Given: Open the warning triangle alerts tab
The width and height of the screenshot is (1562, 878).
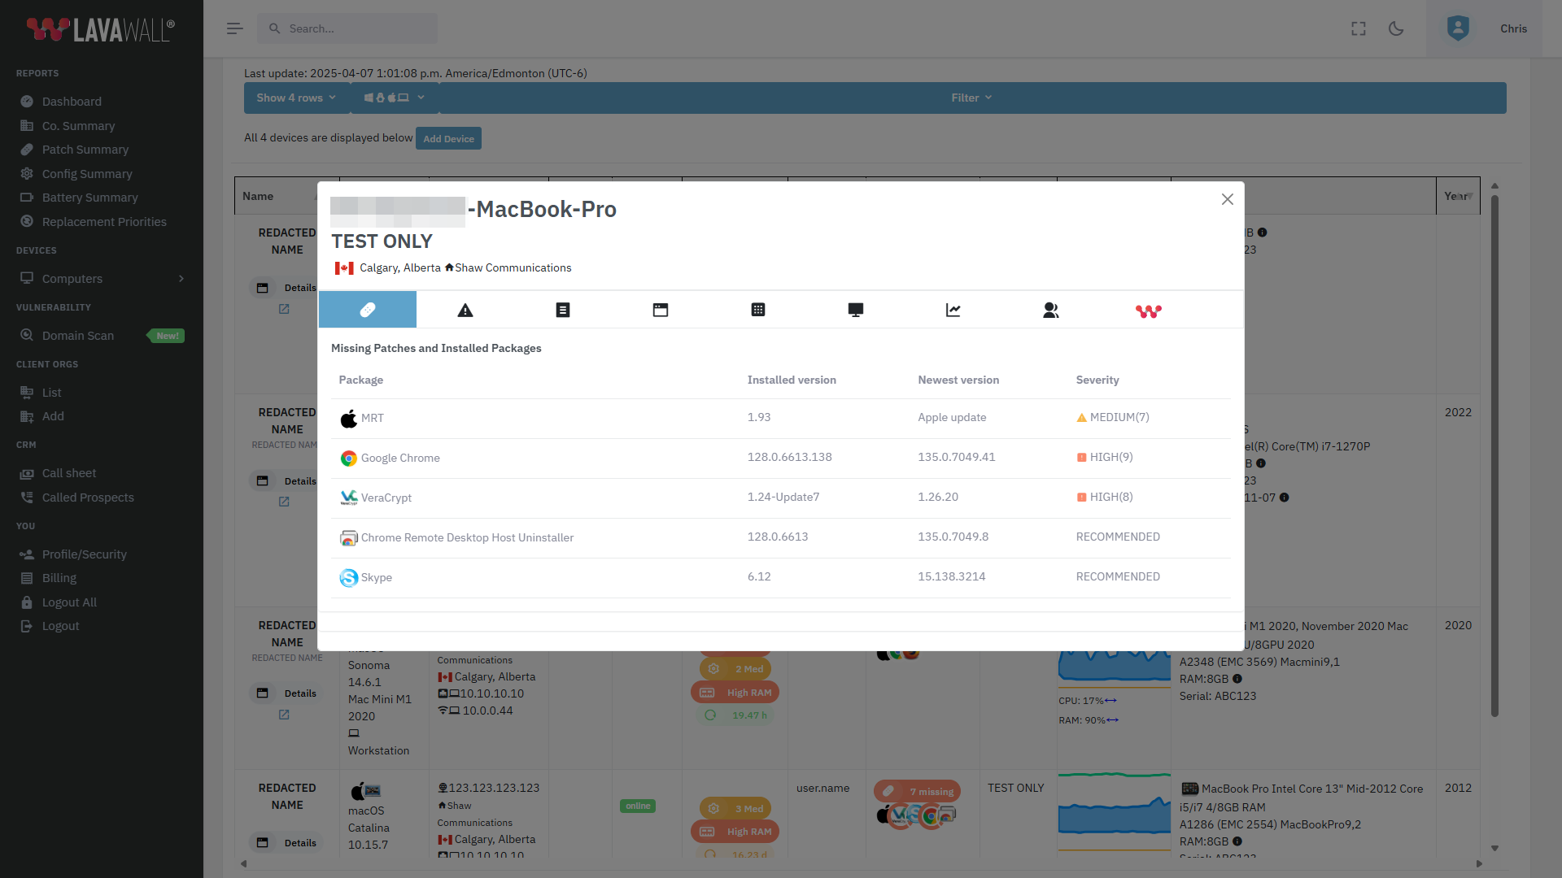Looking at the screenshot, I should click(x=465, y=310).
